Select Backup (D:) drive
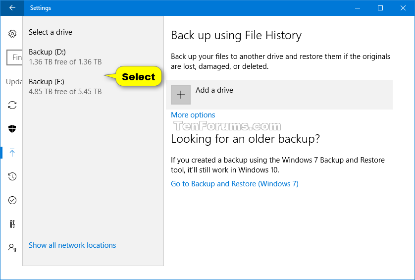Screen dimensions: 415x280 (x=93, y=56)
